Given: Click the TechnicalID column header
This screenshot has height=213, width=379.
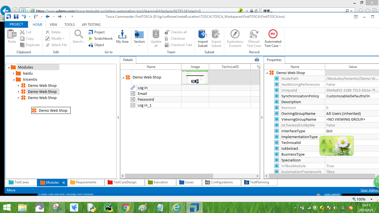Looking at the screenshot, I should [230, 67].
